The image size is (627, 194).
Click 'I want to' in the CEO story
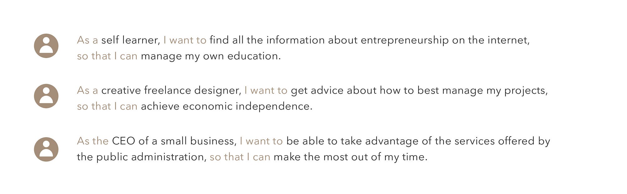pos(261,141)
